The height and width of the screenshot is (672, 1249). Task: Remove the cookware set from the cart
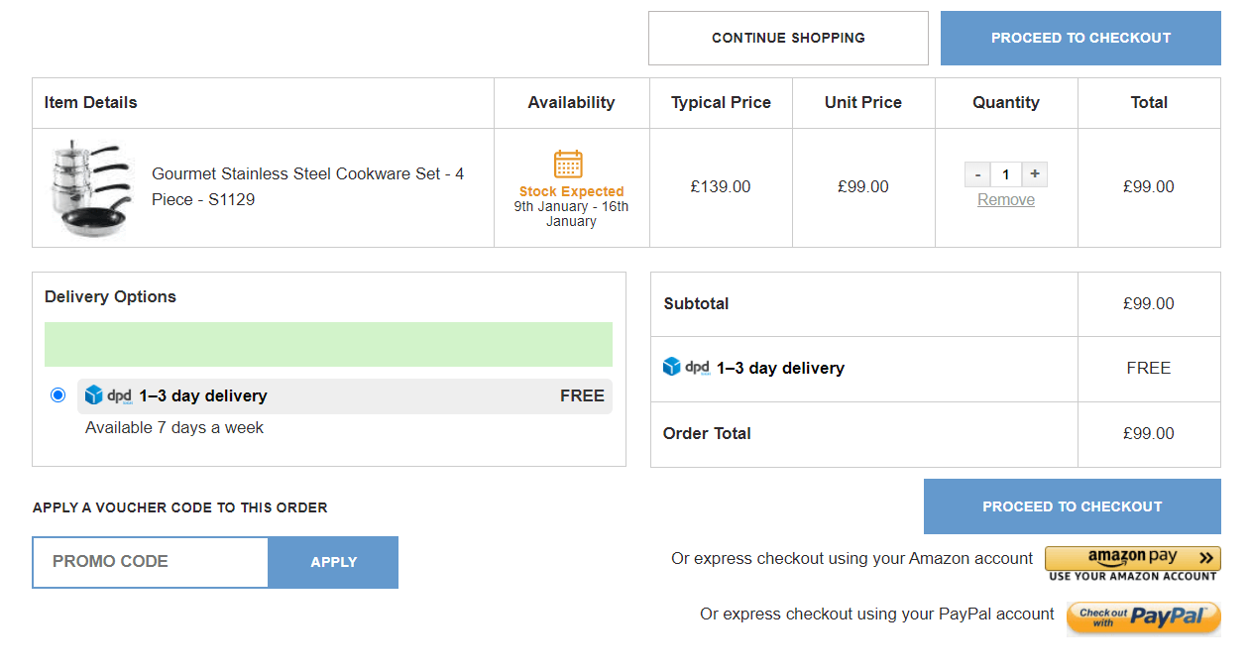pos(1005,199)
